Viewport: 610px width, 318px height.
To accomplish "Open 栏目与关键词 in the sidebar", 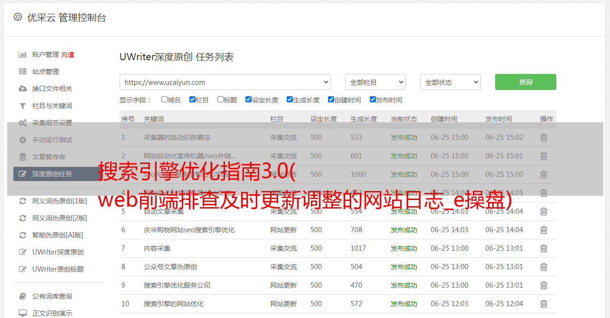I will tap(52, 106).
